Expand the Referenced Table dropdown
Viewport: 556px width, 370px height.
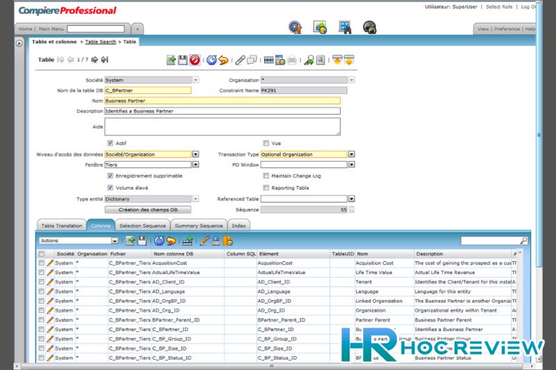352,199
